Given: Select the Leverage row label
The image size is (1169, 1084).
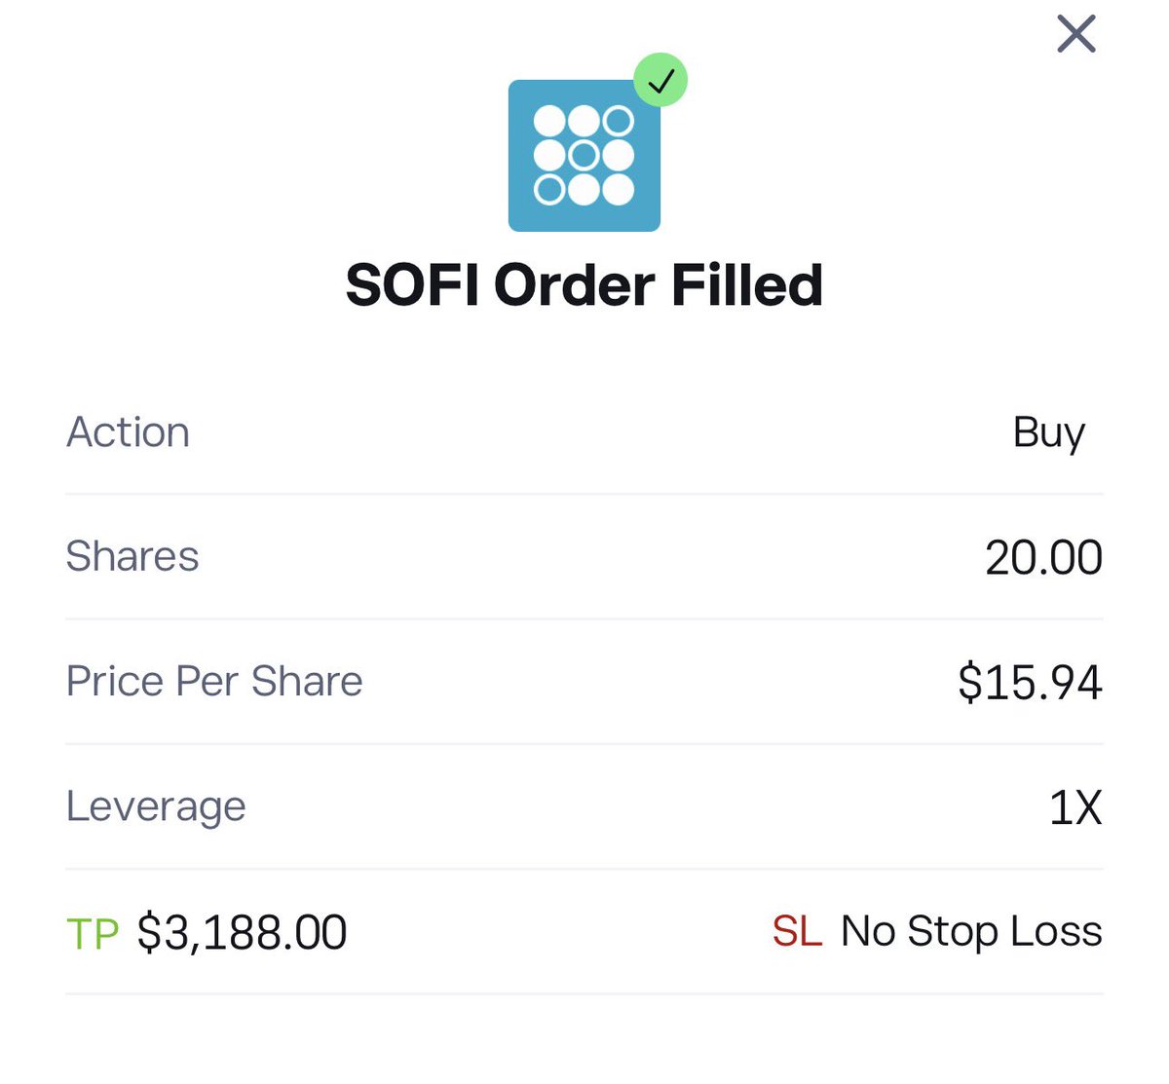Looking at the screenshot, I should pos(156,807).
